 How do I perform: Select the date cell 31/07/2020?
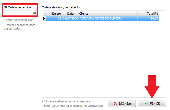[x=70, y=18]
